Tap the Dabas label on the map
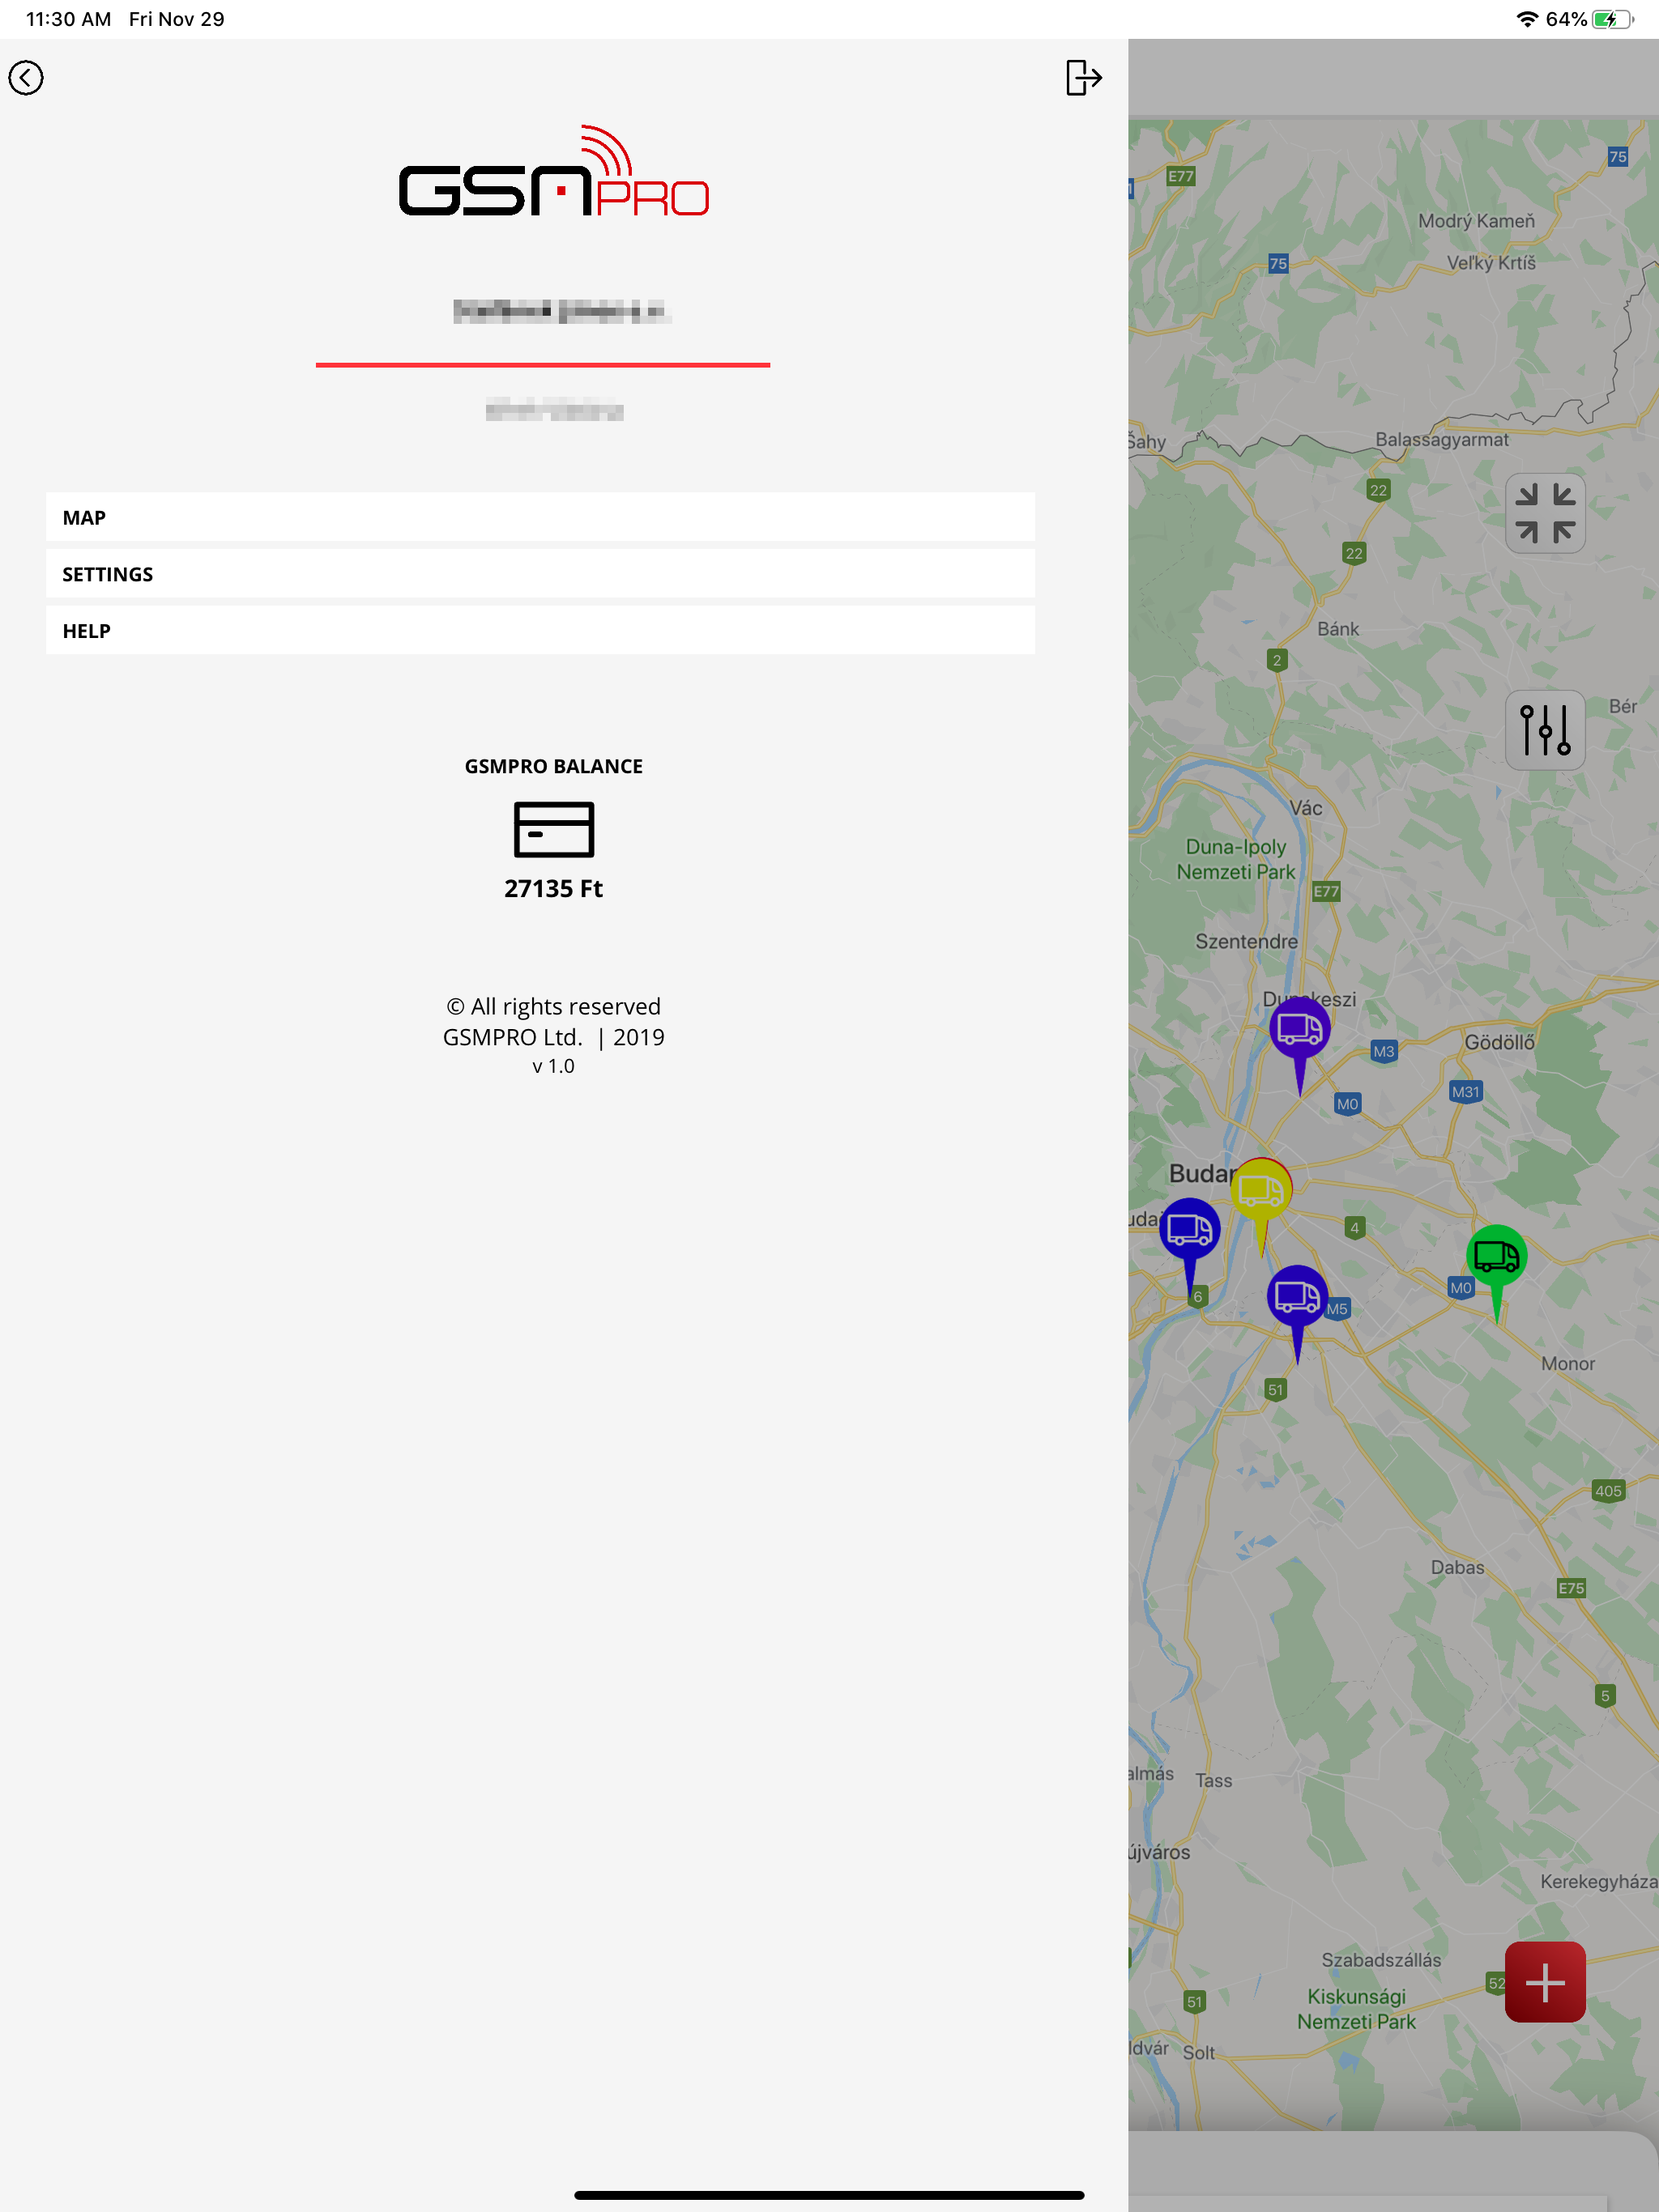1659x2212 pixels. 1456,1567
